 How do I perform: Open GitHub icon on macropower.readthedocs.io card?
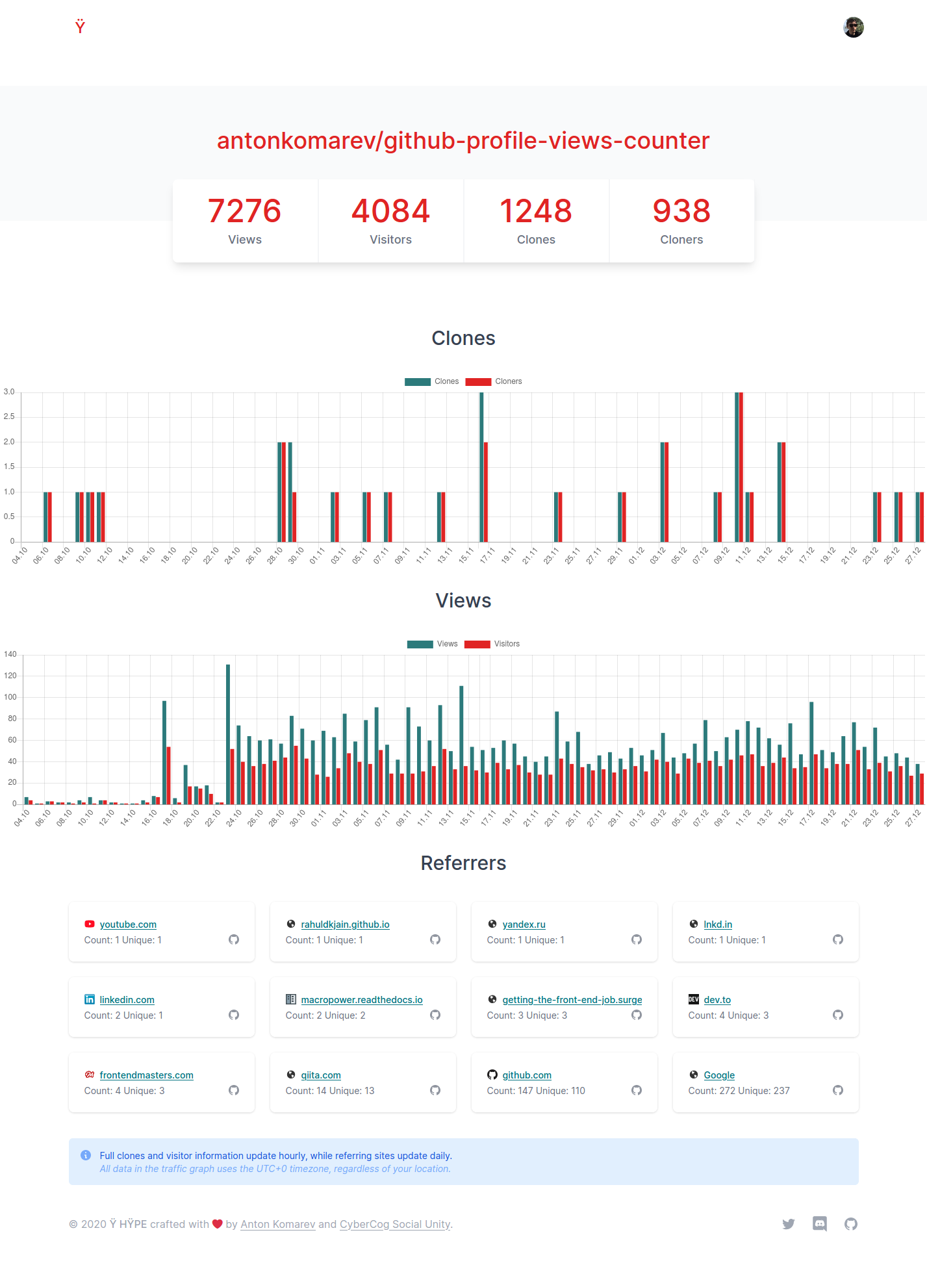coord(435,1015)
